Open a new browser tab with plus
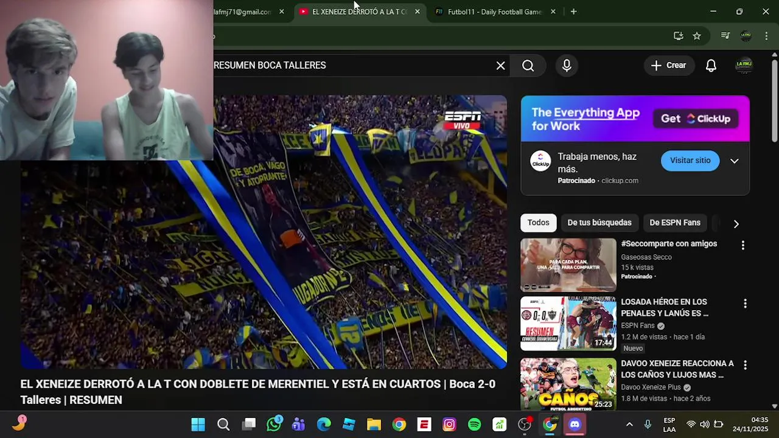This screenshot has width=779, height=438. pyautogui.click(x=573, y=12)
